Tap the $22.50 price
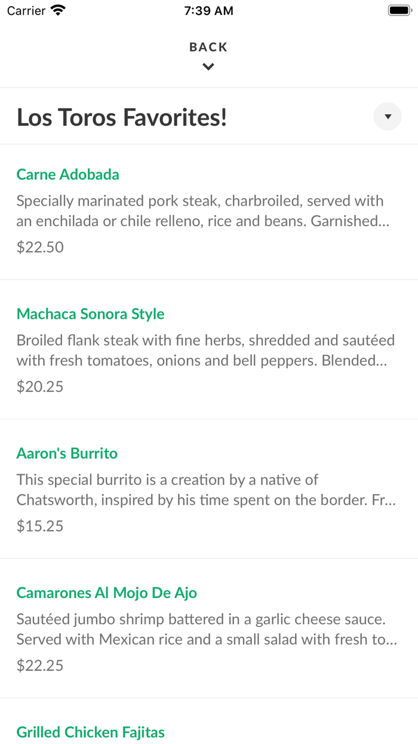 pyautogui.click(x=40, y=247)
